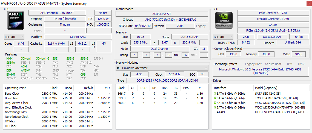Click the green check icon for WDC WD5000AAKX drive
Image resolution: width=312 pixels, height=133 pixels.
click(x=215, y=103)
